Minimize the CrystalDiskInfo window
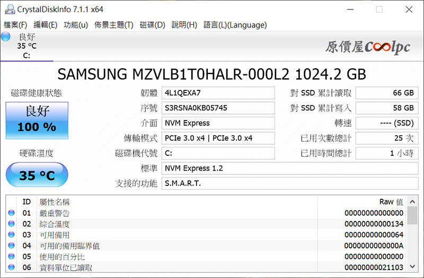Viewport: 424px width, 278px height. [x=350, y=10]
